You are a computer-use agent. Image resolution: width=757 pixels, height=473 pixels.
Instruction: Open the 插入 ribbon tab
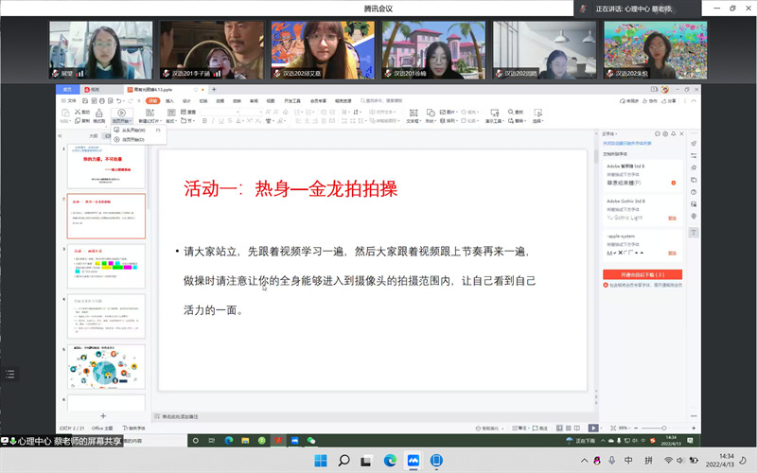169,99
